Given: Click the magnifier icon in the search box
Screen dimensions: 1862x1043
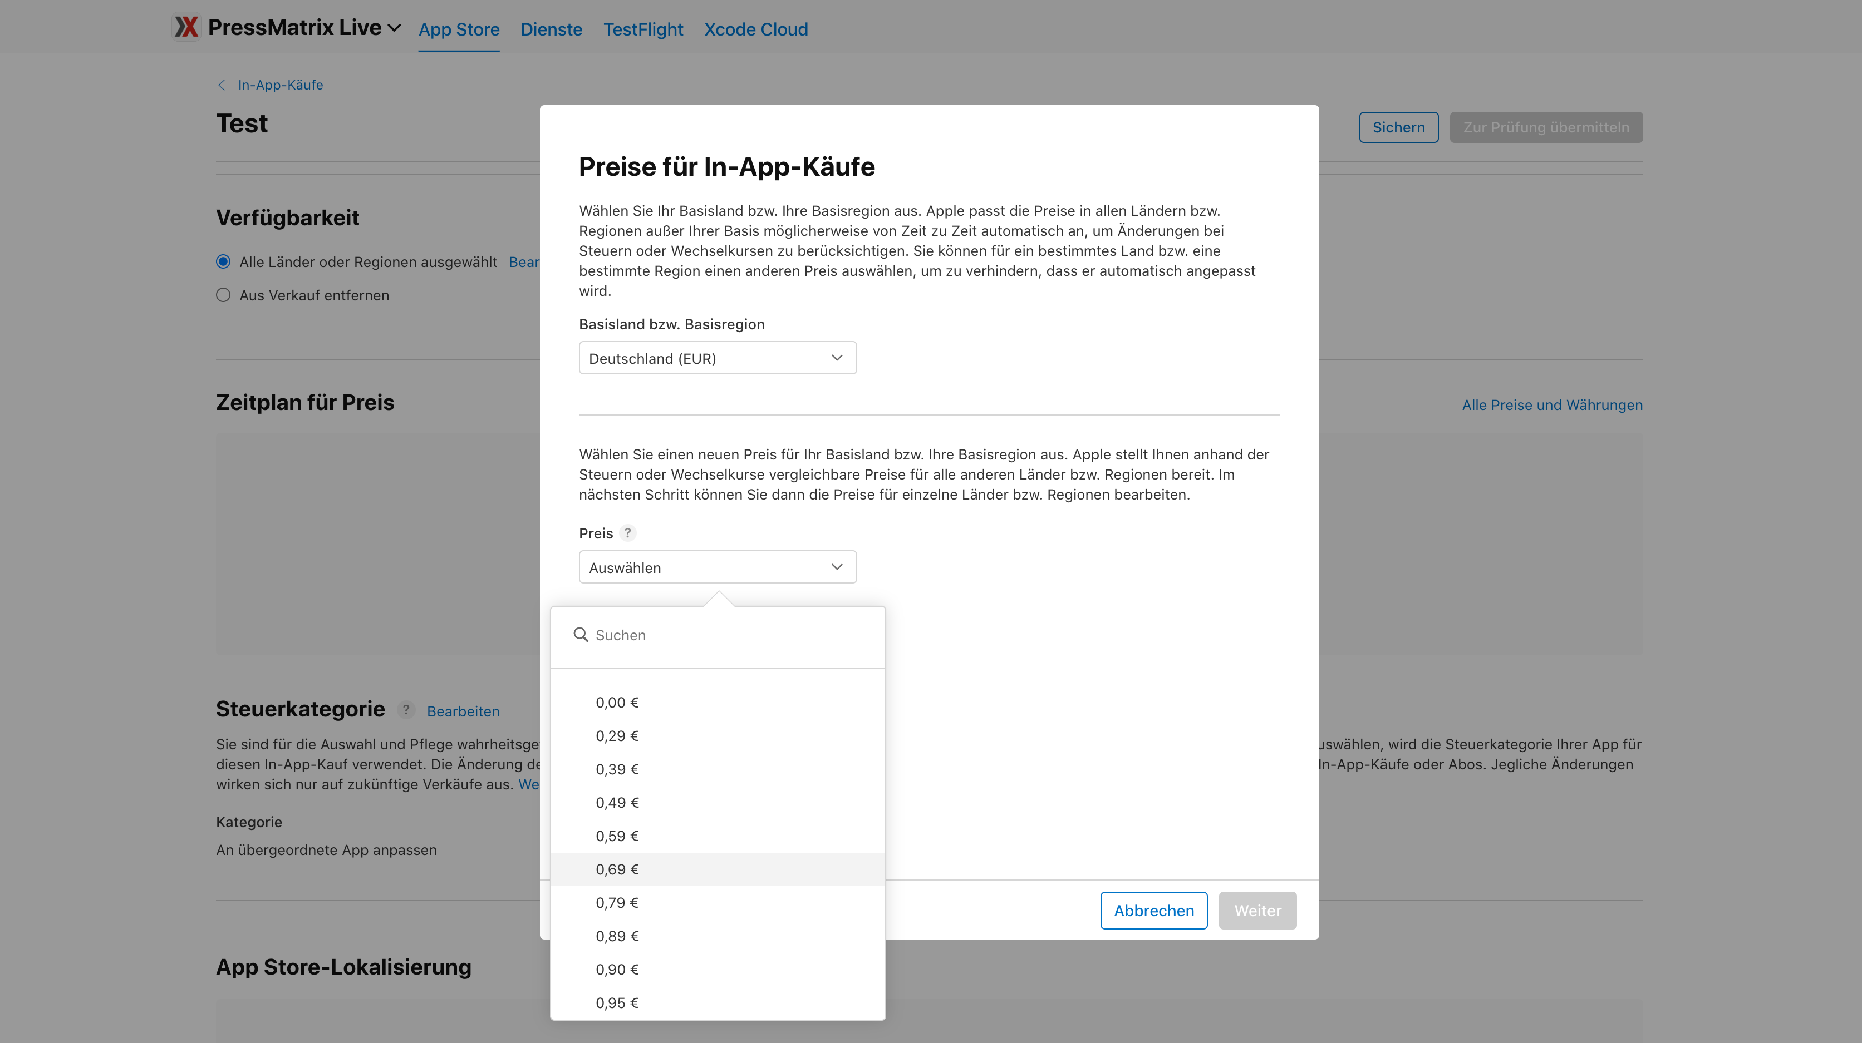Looking at the screenshot, I should click(x=581, y=635).
